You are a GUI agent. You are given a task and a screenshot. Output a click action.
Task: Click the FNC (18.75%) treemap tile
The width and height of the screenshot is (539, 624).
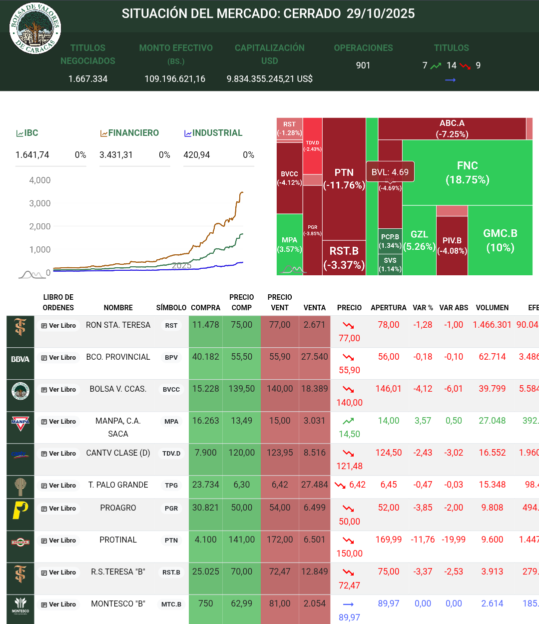468,172
